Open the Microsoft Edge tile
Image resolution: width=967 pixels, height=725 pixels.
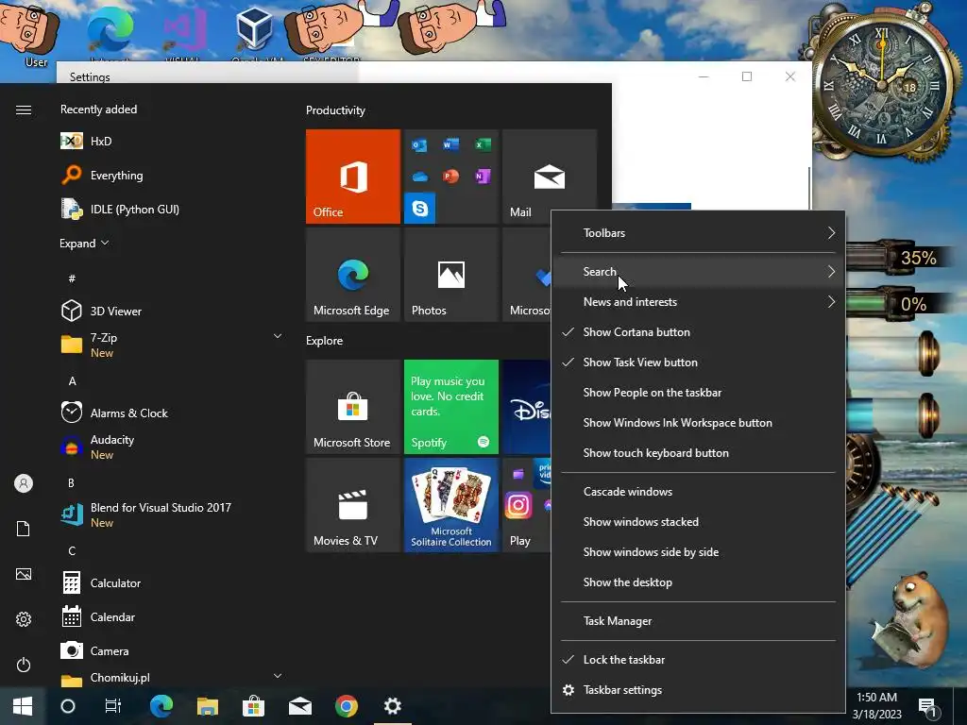pos(353,275)
